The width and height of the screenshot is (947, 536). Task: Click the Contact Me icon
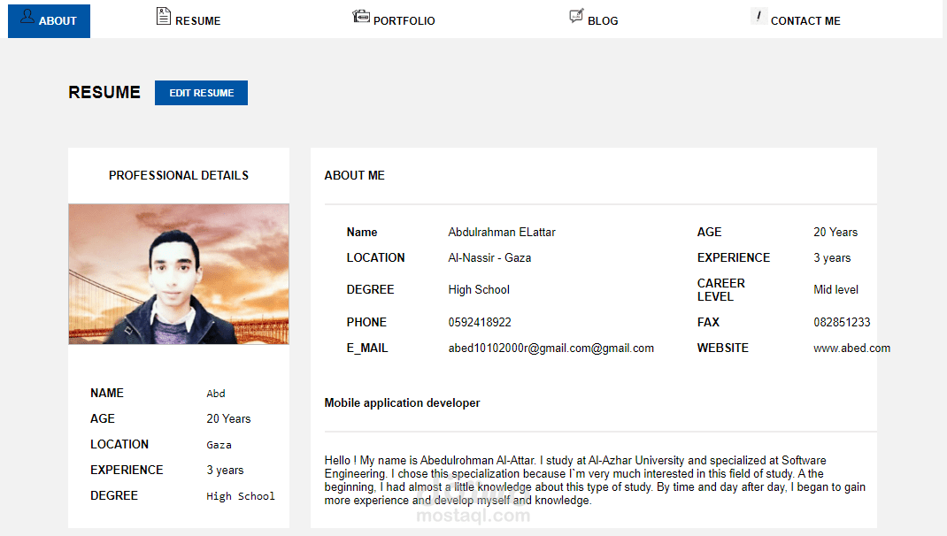(x=758, y=16)
